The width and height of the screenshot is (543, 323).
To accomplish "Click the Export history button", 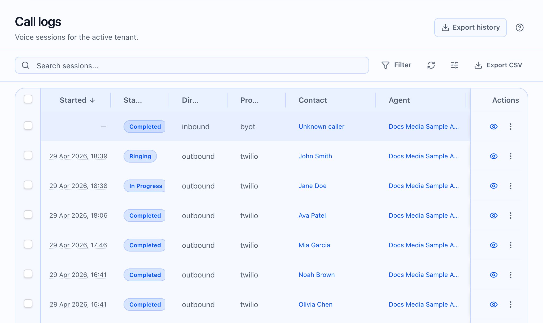I will [470, 28].
